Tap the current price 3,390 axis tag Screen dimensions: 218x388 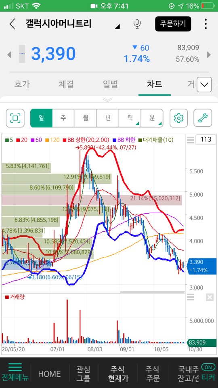tap(202, 266)
